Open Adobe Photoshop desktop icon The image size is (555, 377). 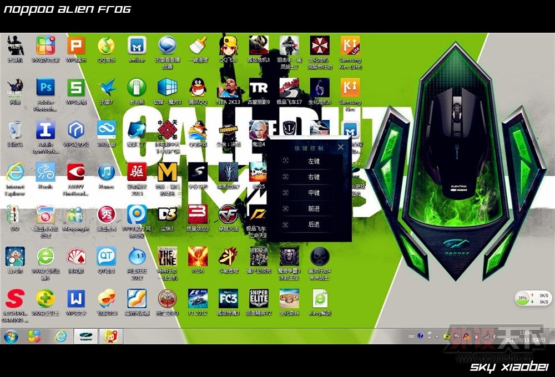46,88
